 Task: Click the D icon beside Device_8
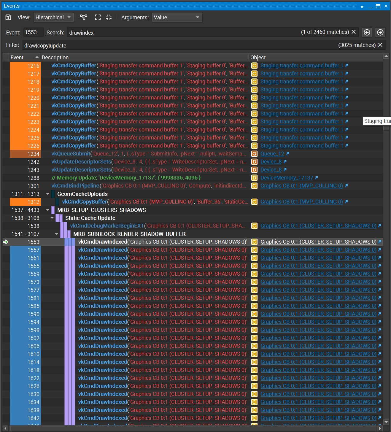254,162
